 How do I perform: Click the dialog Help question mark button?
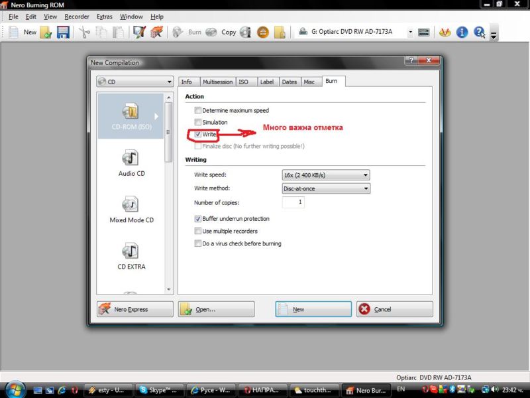point(411,60)
